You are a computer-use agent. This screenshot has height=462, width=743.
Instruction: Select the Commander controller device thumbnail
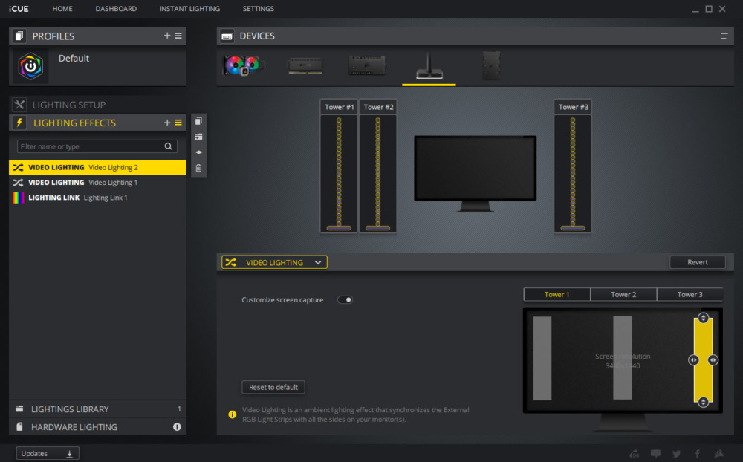click(367, 65)
